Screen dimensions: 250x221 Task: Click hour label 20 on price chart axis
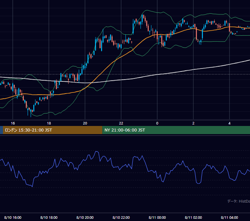coord(85,123)
